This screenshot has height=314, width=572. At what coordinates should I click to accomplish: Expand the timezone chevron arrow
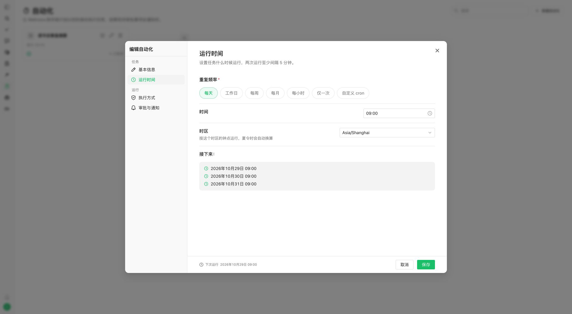(x=430, y=133)
